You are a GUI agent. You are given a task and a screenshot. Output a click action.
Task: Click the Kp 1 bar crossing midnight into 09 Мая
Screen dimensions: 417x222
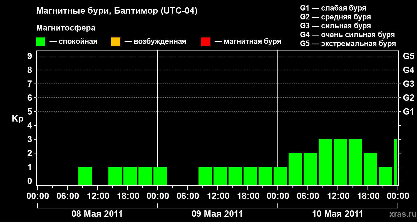pos(160,176)
